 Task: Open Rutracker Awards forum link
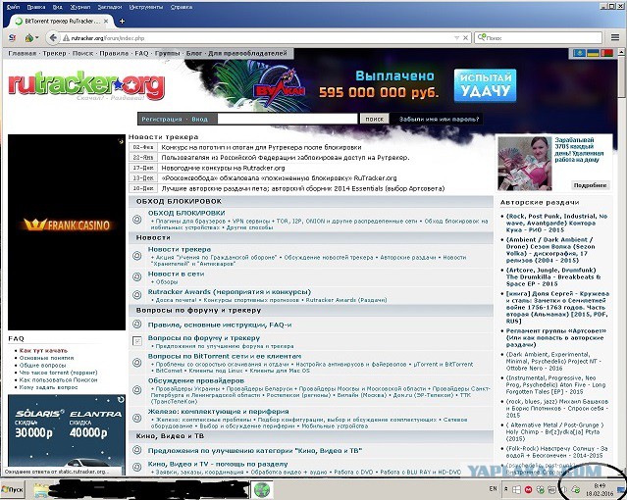click(230, 292)
